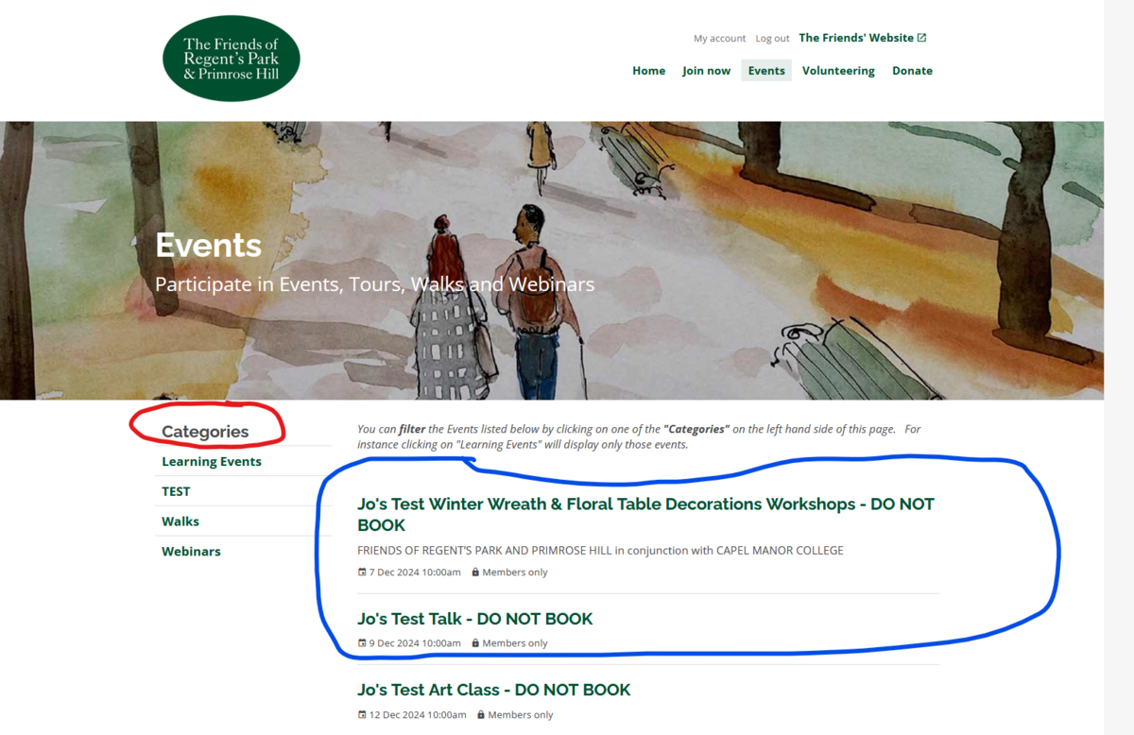Go to the Home menu item
1134x735 pixels.
click(649, 71)
